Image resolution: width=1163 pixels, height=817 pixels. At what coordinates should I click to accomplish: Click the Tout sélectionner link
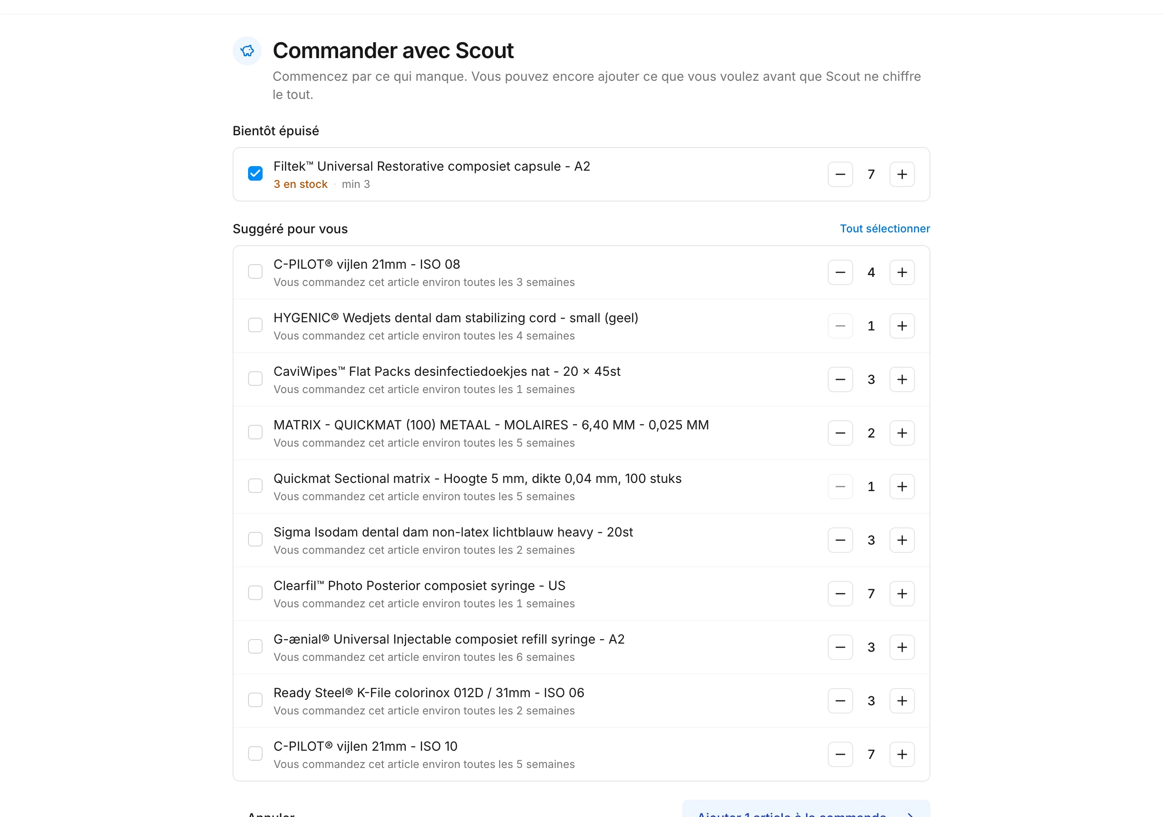[x=885, y=229]
